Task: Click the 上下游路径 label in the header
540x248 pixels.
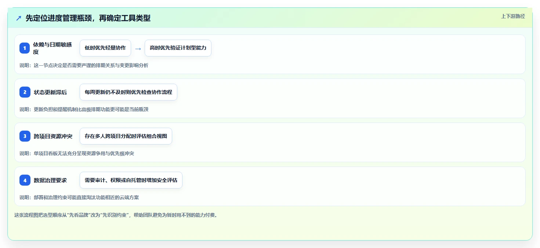Action: [513, 16]
